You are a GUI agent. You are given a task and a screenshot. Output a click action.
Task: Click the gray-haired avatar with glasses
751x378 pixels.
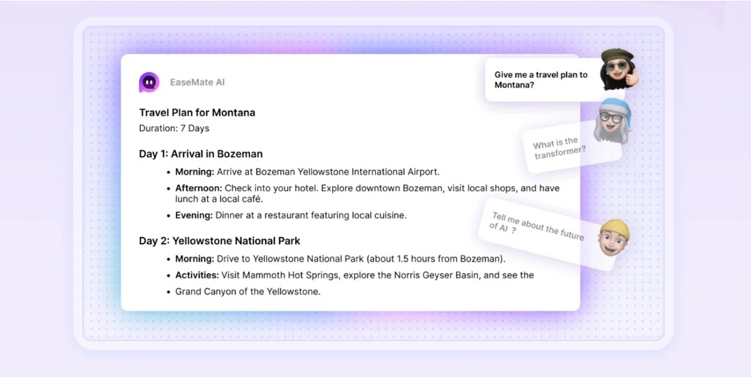[612, 122]
